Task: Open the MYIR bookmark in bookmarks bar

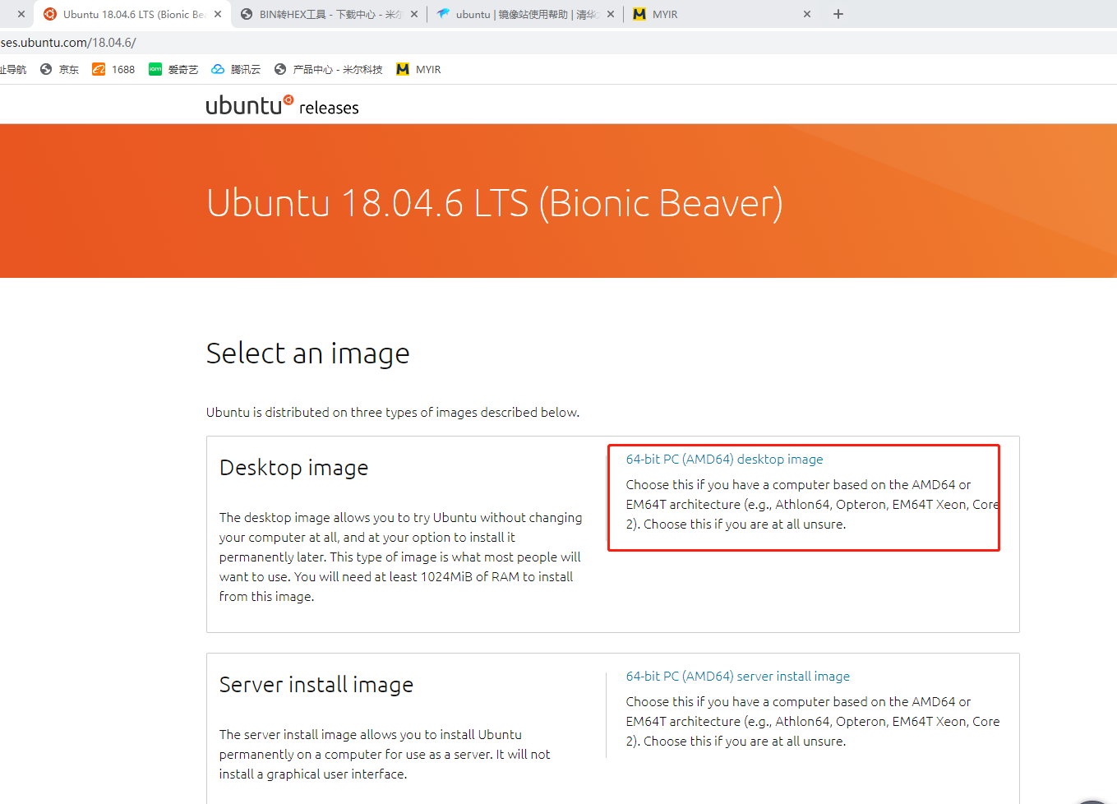Action: tap(418, 70)
